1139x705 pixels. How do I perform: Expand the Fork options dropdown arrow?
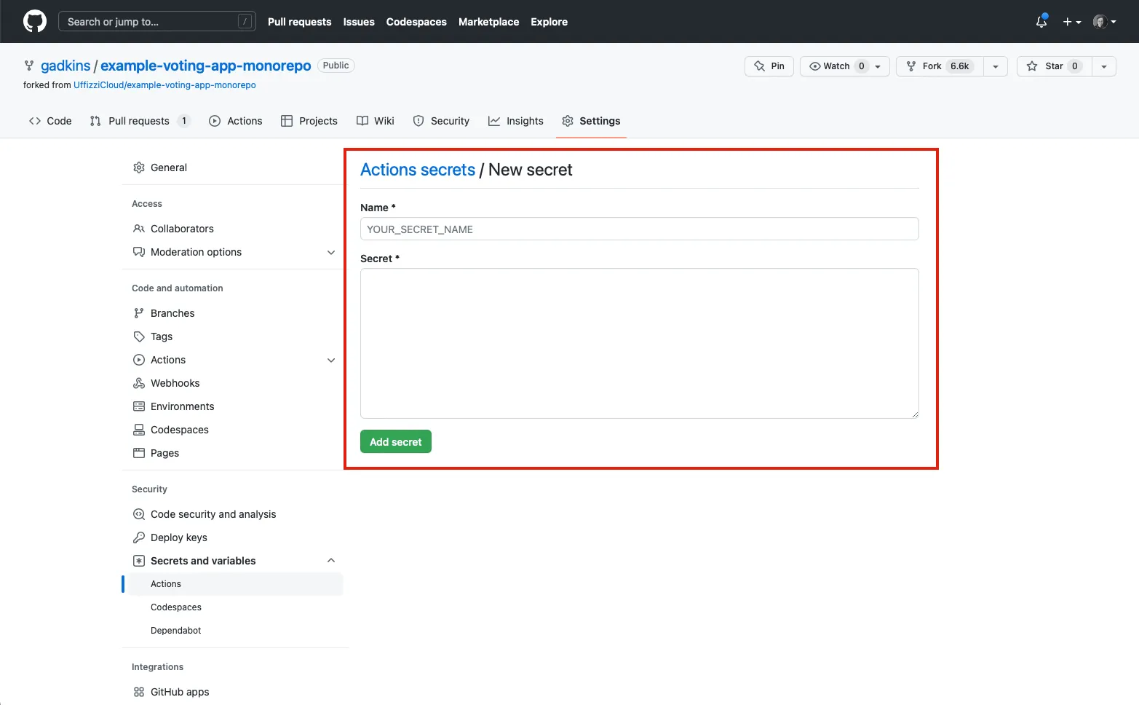(x=995, y=66)
